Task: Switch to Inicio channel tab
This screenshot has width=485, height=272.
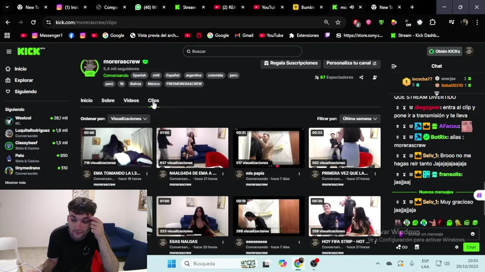Action: point(86,100)
